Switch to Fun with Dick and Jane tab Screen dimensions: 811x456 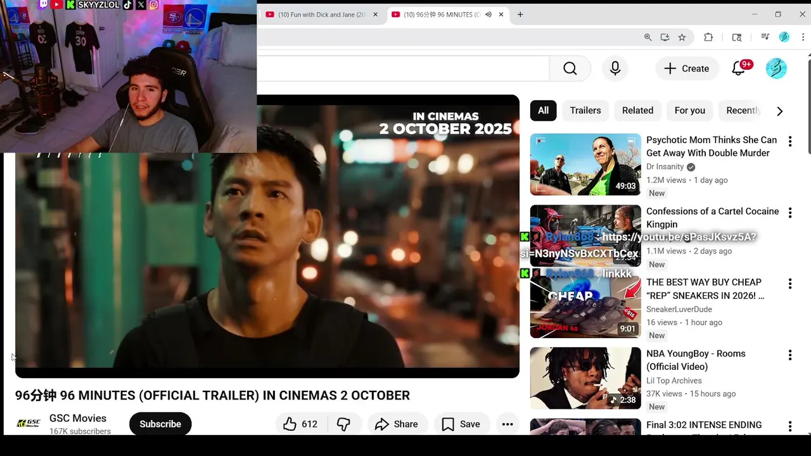click(x=321, y=15)
